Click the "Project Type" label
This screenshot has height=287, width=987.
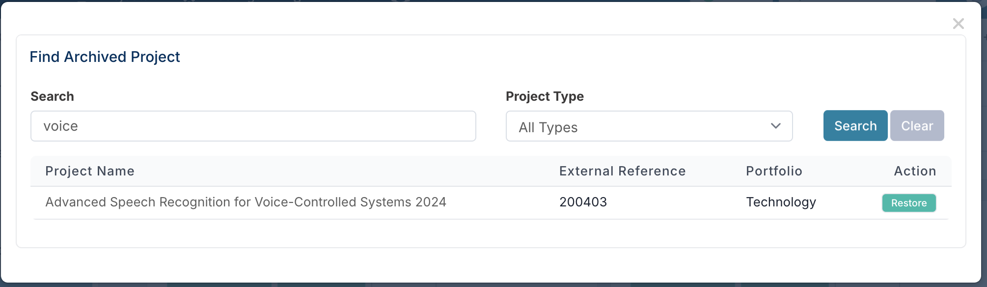(545, 96)
